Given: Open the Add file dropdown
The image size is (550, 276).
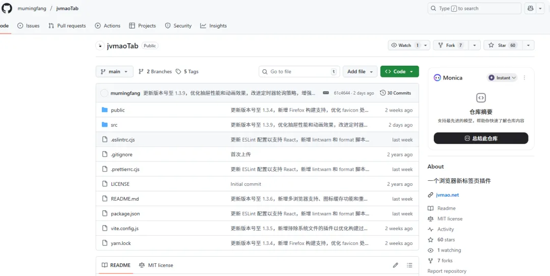Looking at the screenshot, I should [x=360, y=71].
